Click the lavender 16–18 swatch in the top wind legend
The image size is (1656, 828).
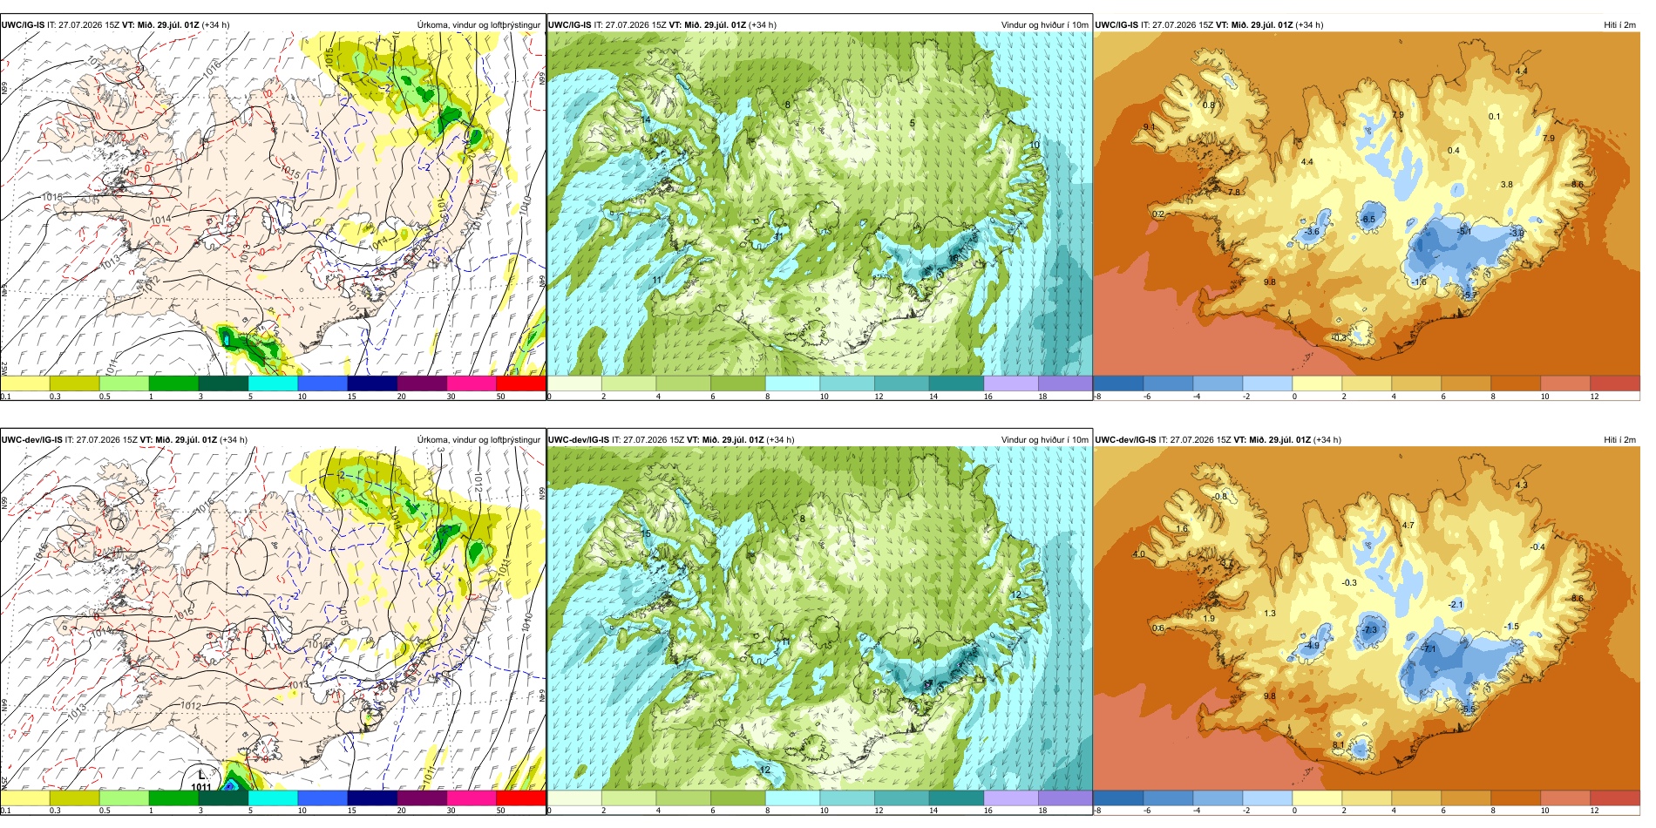1011,383
